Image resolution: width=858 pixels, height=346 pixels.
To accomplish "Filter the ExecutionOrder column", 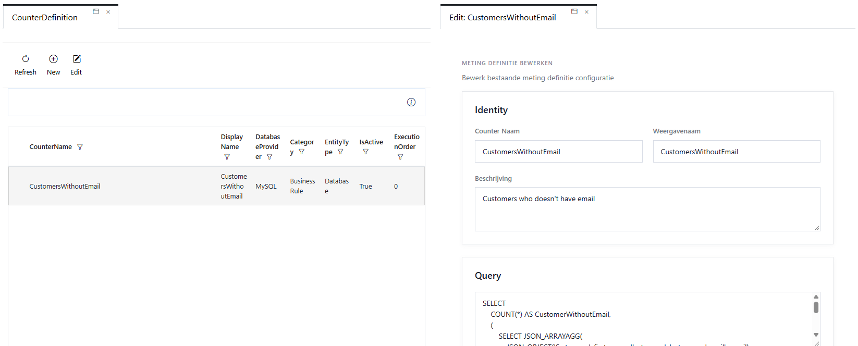I will pyautogui.click(x=400, y=157).
